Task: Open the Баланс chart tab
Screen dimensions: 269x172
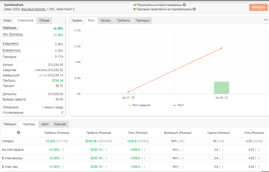Action: pyautogui.click(x=106, y=21)
